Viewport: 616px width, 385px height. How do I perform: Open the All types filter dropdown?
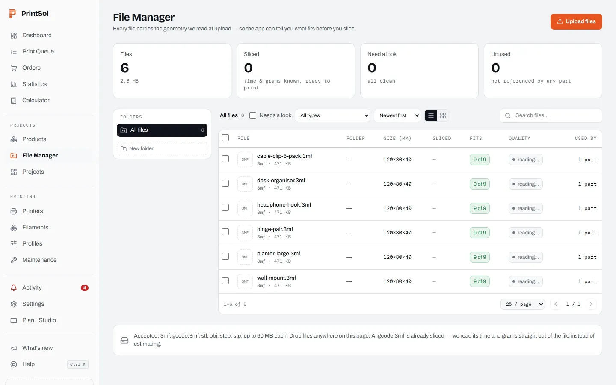(x=332, y=115)
